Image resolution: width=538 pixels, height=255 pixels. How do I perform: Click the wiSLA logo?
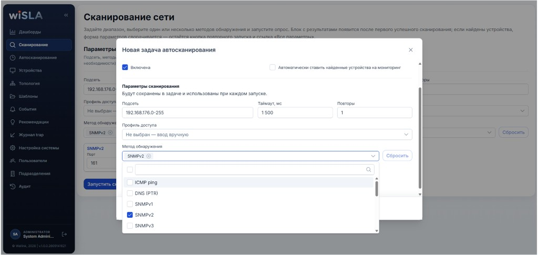26,15
